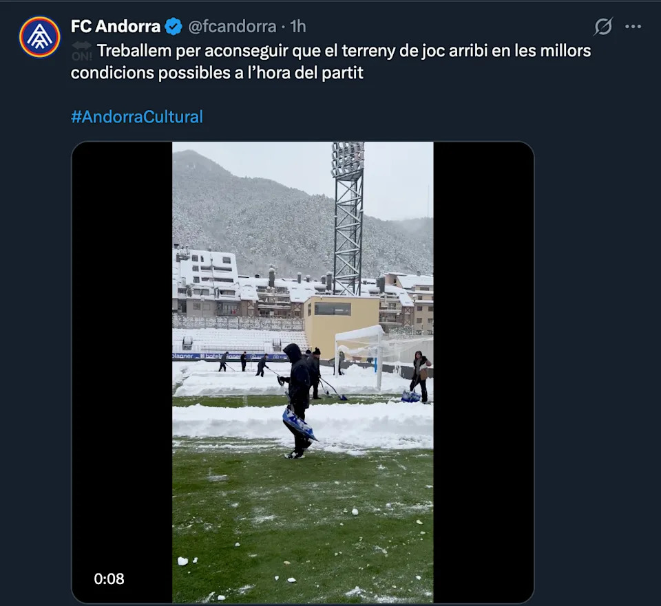
Task: Open the FC Andorra profile avatar
Action: [39, 37]
